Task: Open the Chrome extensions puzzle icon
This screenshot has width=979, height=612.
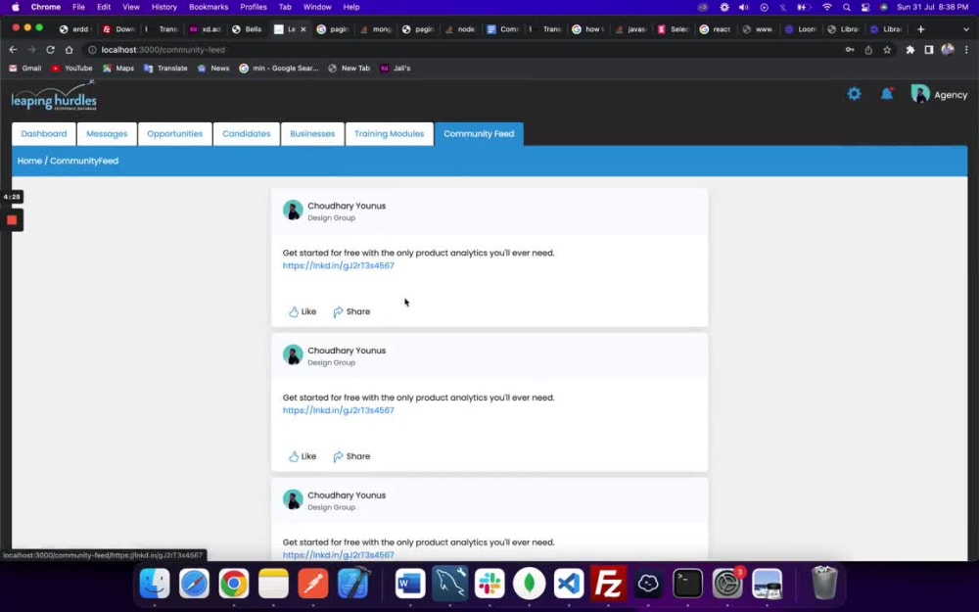Action: (910, 50)
